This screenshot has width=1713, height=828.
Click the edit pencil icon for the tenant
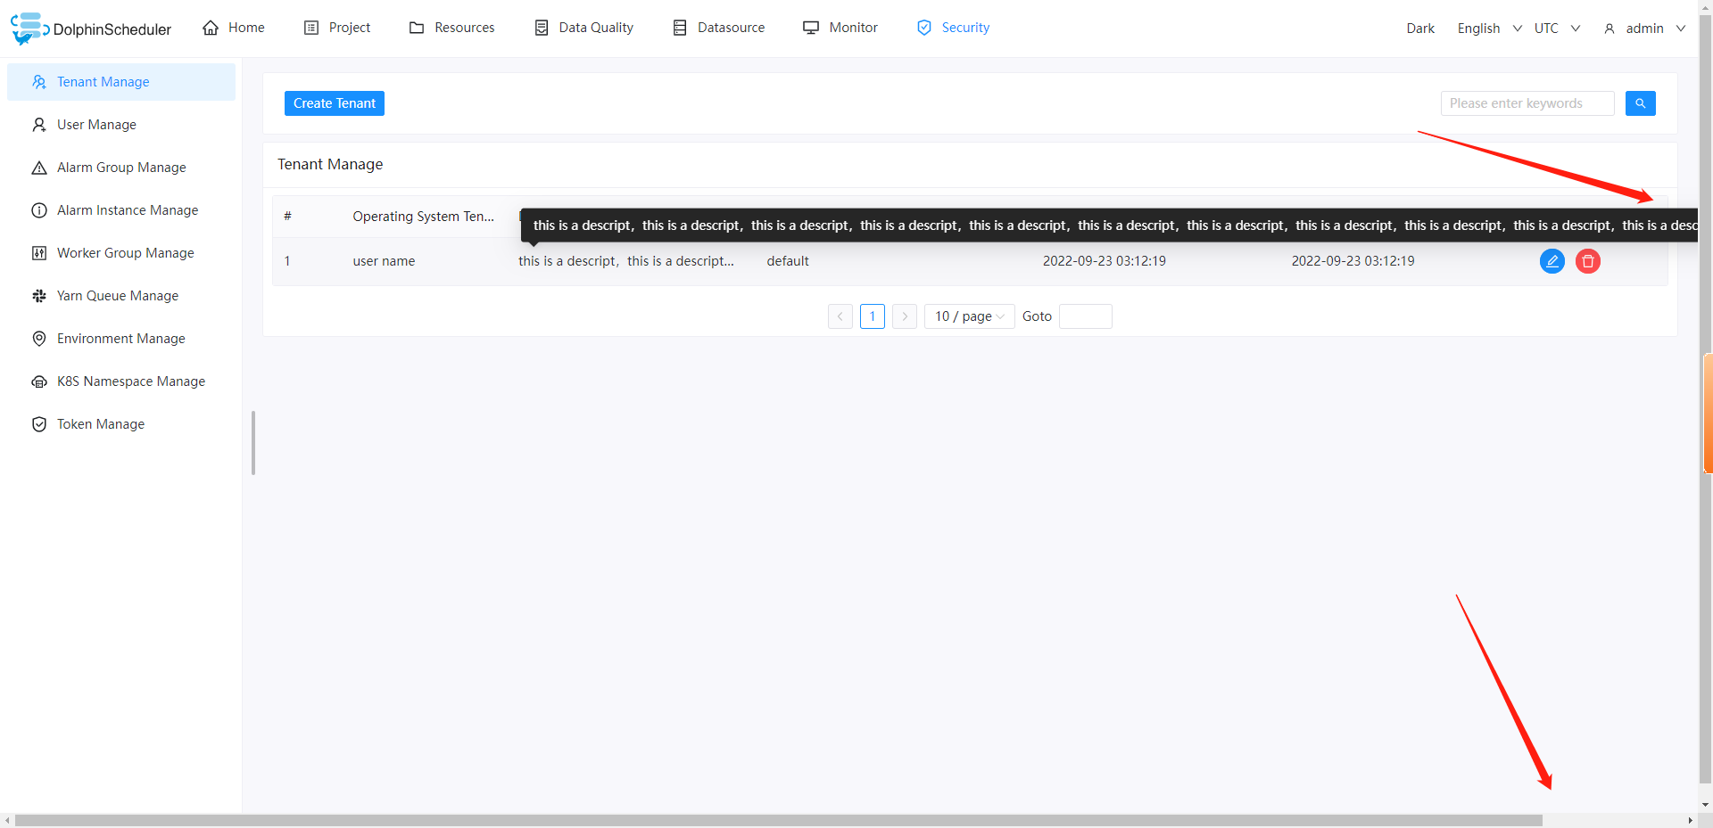[1552, 261]
